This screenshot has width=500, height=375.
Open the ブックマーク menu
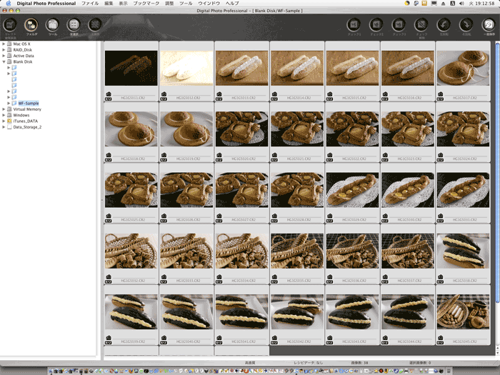(146, 4)
